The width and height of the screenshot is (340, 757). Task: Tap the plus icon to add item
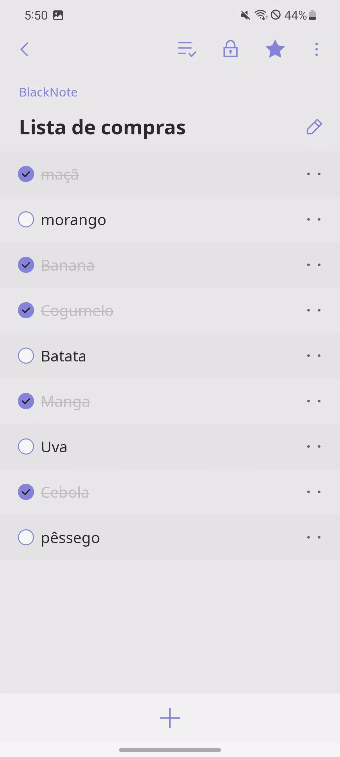tap(170, 718)
